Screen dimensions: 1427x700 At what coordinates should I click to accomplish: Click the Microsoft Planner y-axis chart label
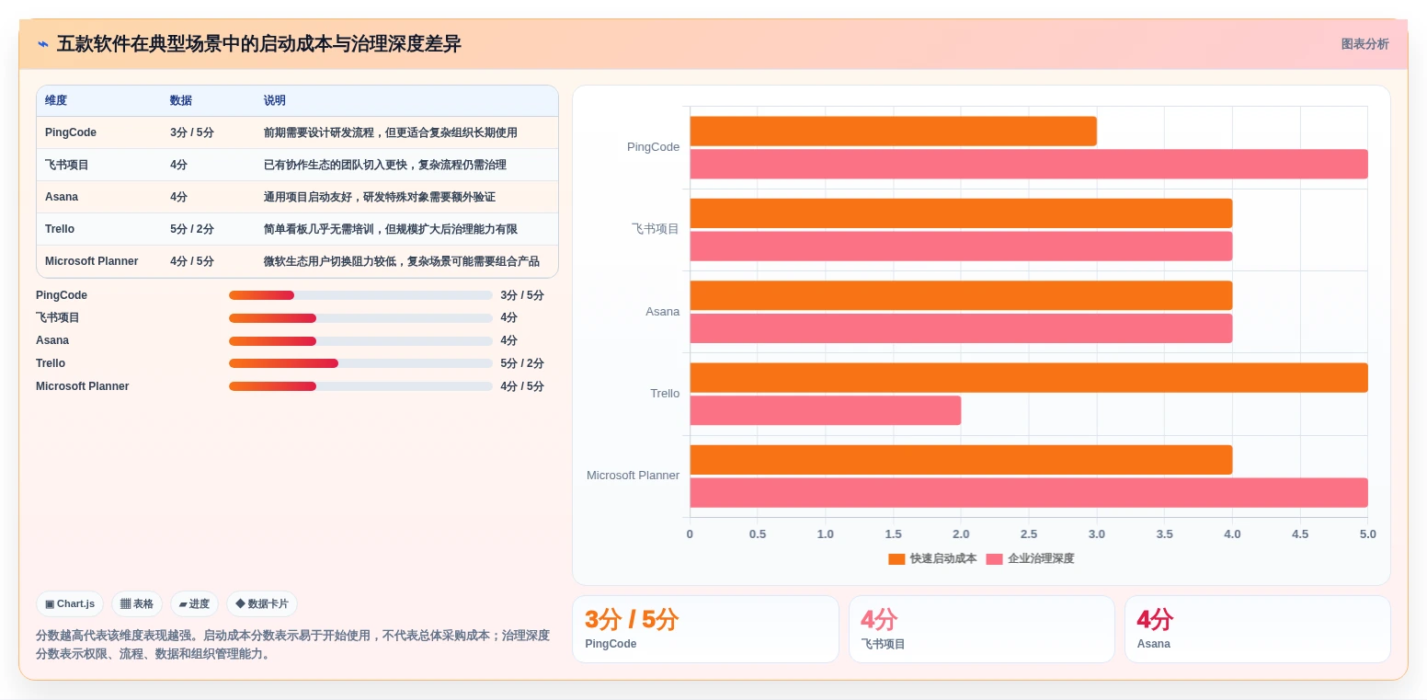pyautogui.click(x=634, y=476)
